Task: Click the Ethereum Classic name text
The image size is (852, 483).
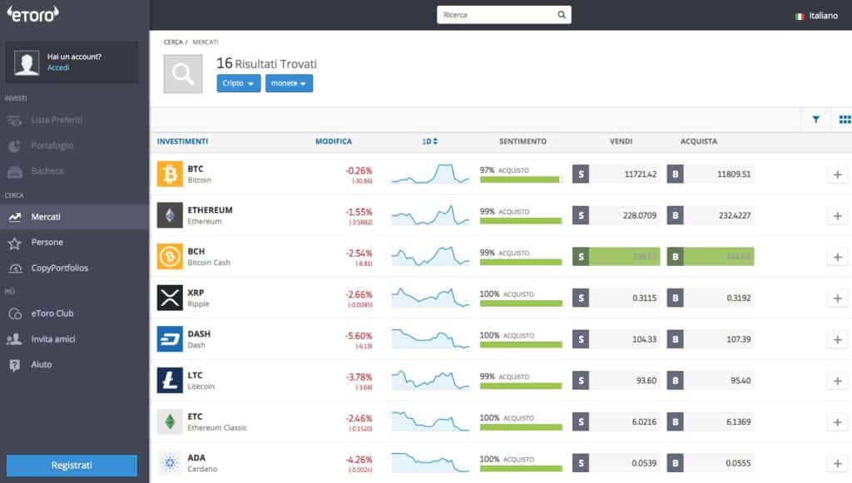Action: tap(217, 427)
